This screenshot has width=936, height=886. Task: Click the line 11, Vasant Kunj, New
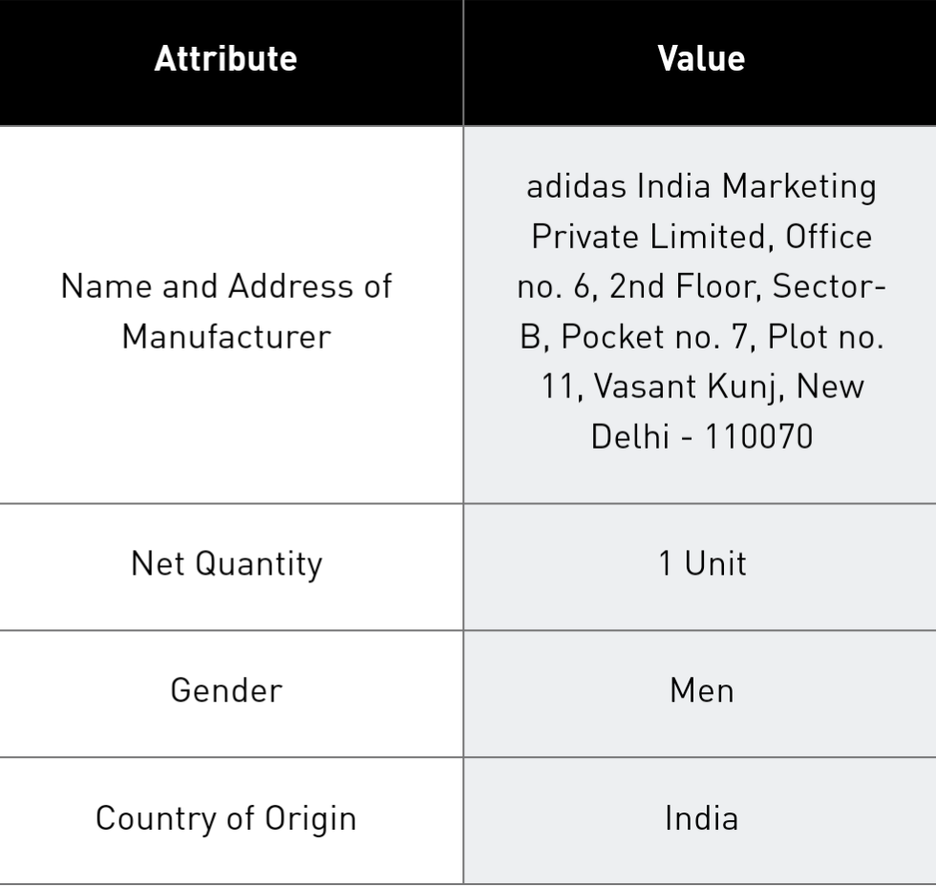702,387
